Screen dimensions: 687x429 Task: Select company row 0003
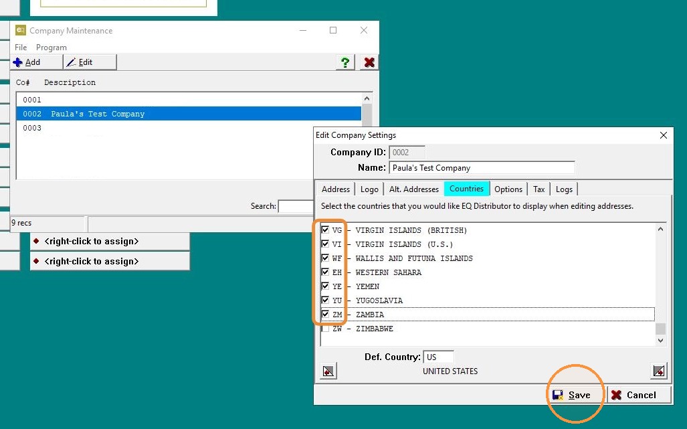point(189,128)
